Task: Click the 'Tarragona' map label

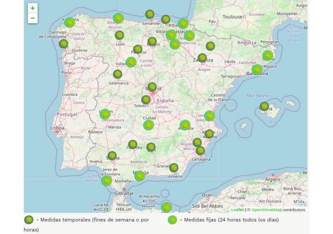Action: point(230,76)
